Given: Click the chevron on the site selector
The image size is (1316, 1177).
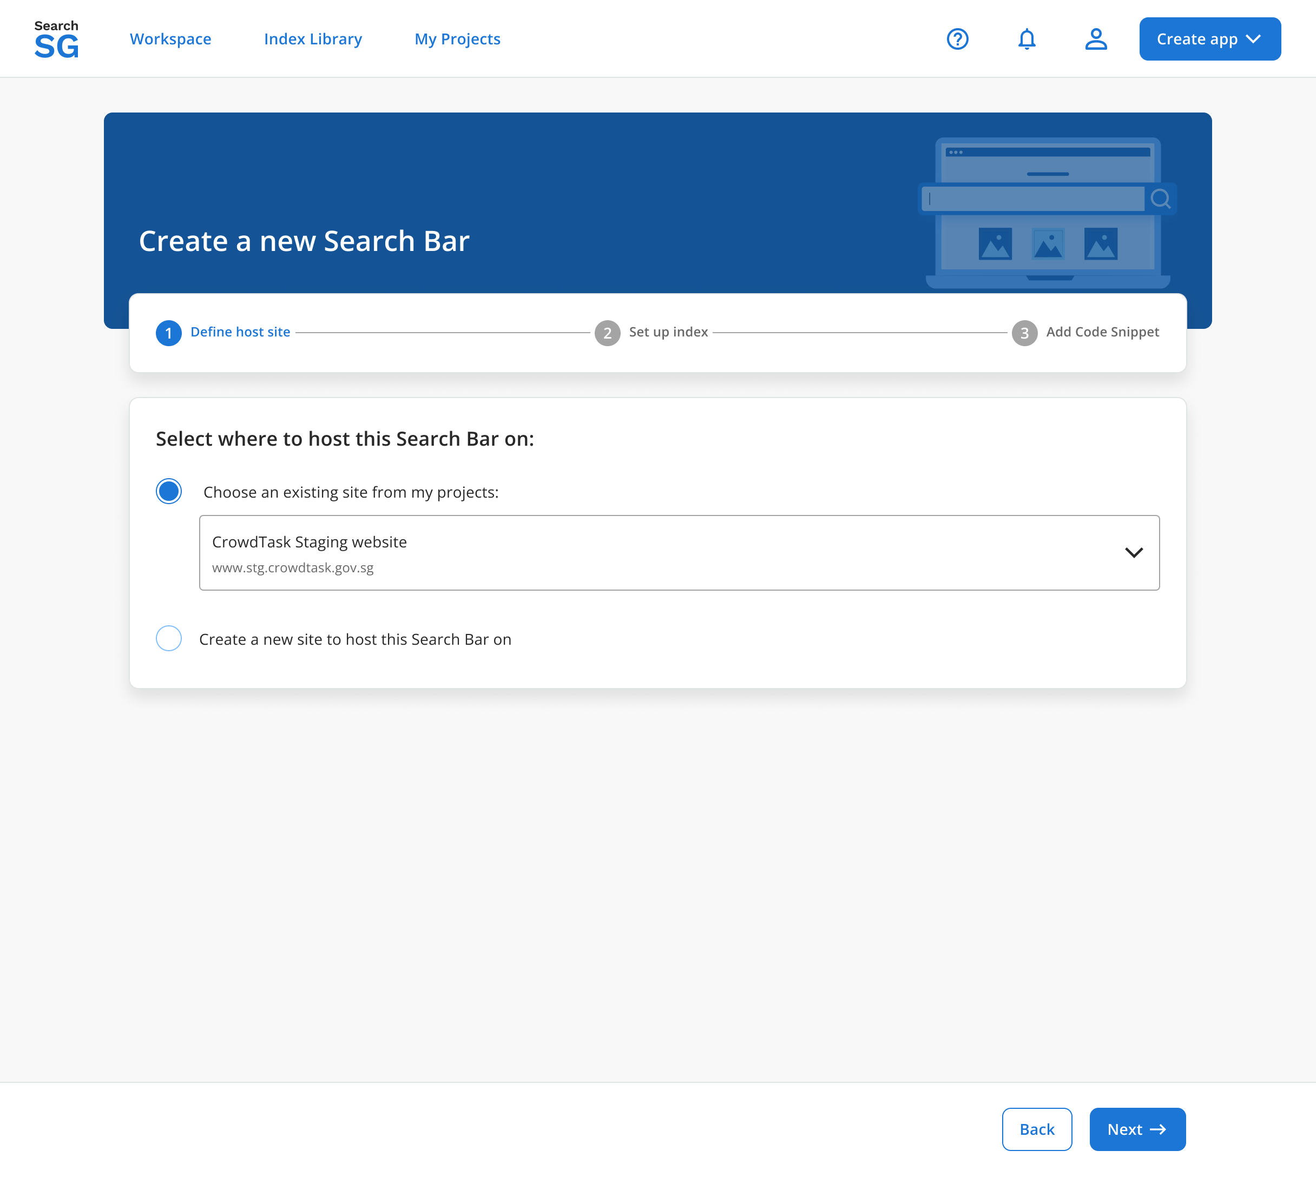Looking at the screenshot, I should tap(1134, 553).
